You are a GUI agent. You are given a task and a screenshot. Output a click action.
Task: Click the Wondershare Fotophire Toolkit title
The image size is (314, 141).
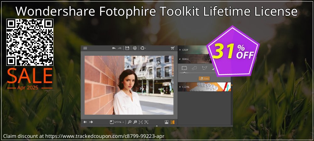pyautogui.click(x=157, y=11)
